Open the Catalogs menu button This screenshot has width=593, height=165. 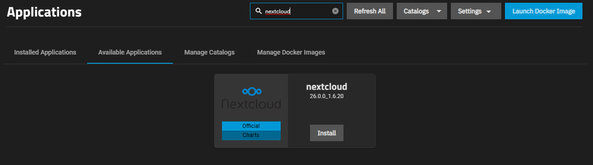pyautogui.click(x=422, y=11)
